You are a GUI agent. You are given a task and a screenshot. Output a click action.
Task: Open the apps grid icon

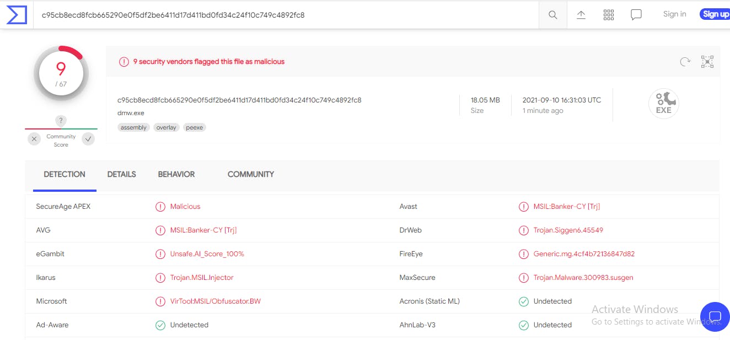tap(609, 15)
